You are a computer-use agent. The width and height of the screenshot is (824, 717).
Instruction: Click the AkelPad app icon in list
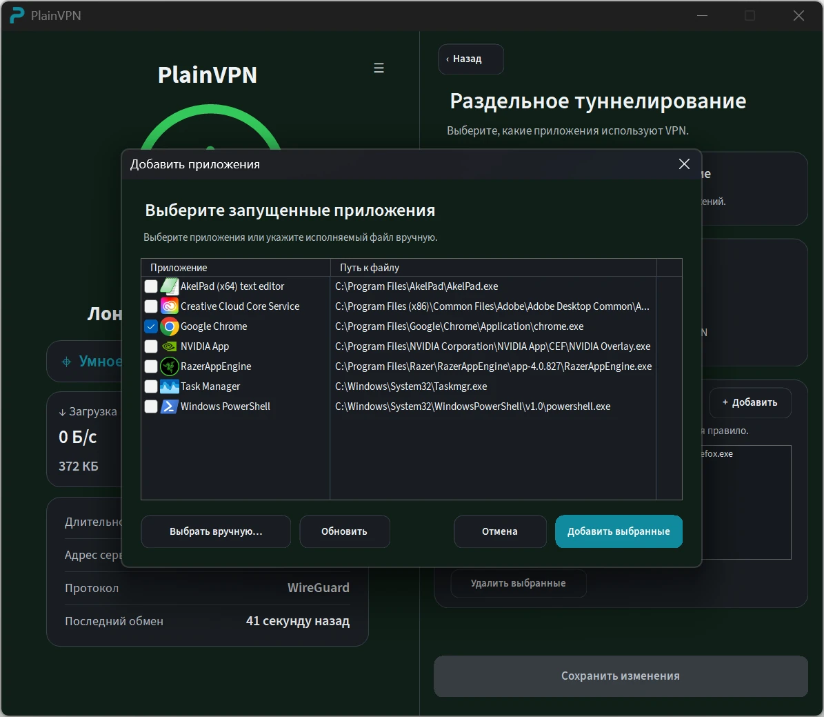[169, 286]
